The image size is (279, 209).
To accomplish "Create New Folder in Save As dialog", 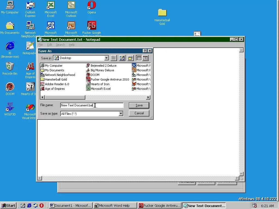I will click(x=131, y=58).
